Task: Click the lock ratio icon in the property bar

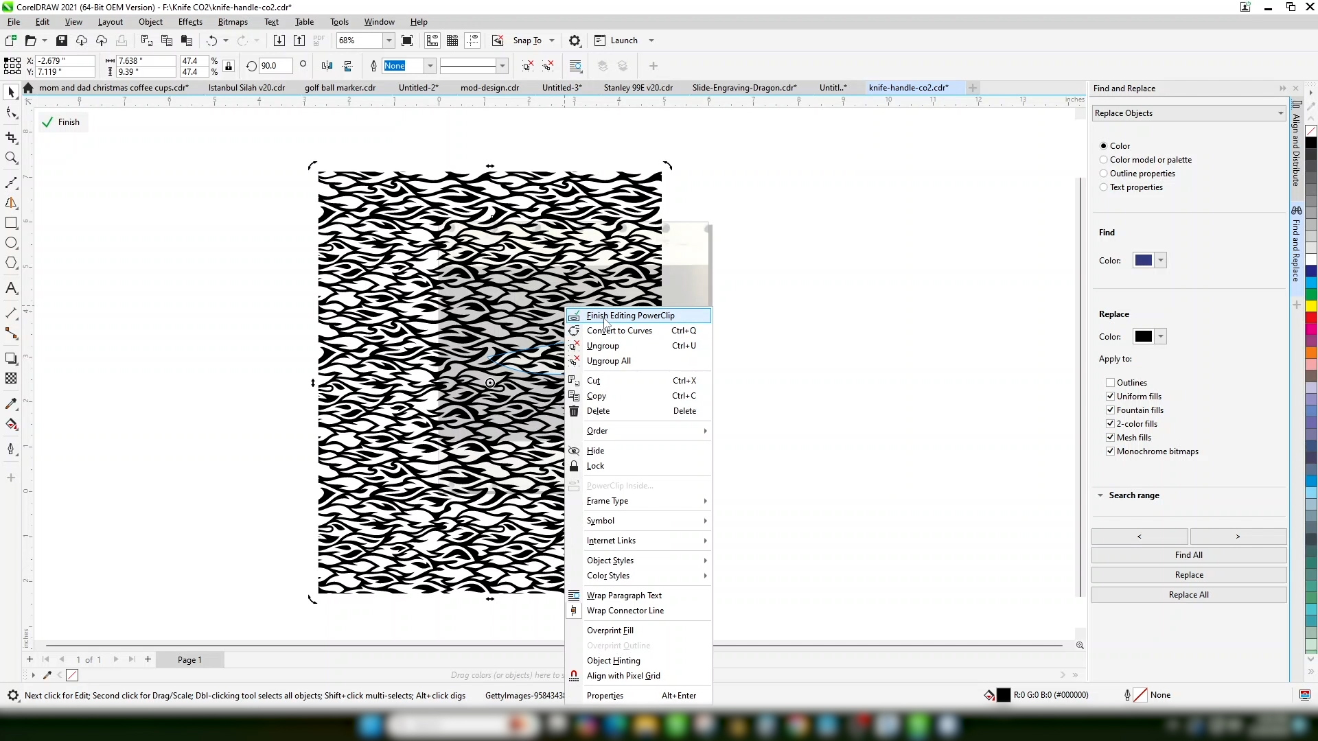Action: coord(229,66)
